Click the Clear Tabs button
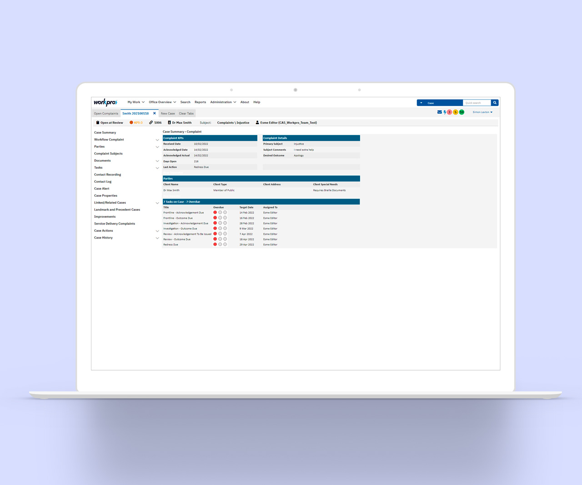Viewport: 582px width, 485px height. [186, 113]
